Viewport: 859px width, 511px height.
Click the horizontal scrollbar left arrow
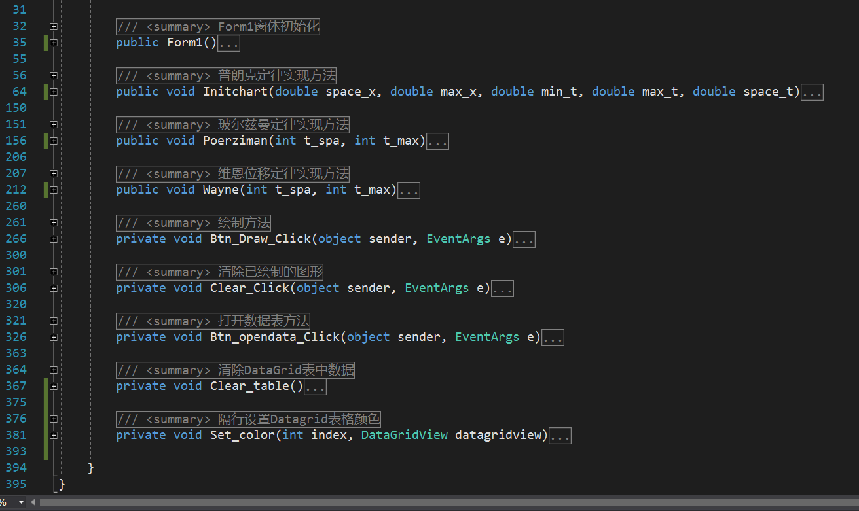point(33,502)
